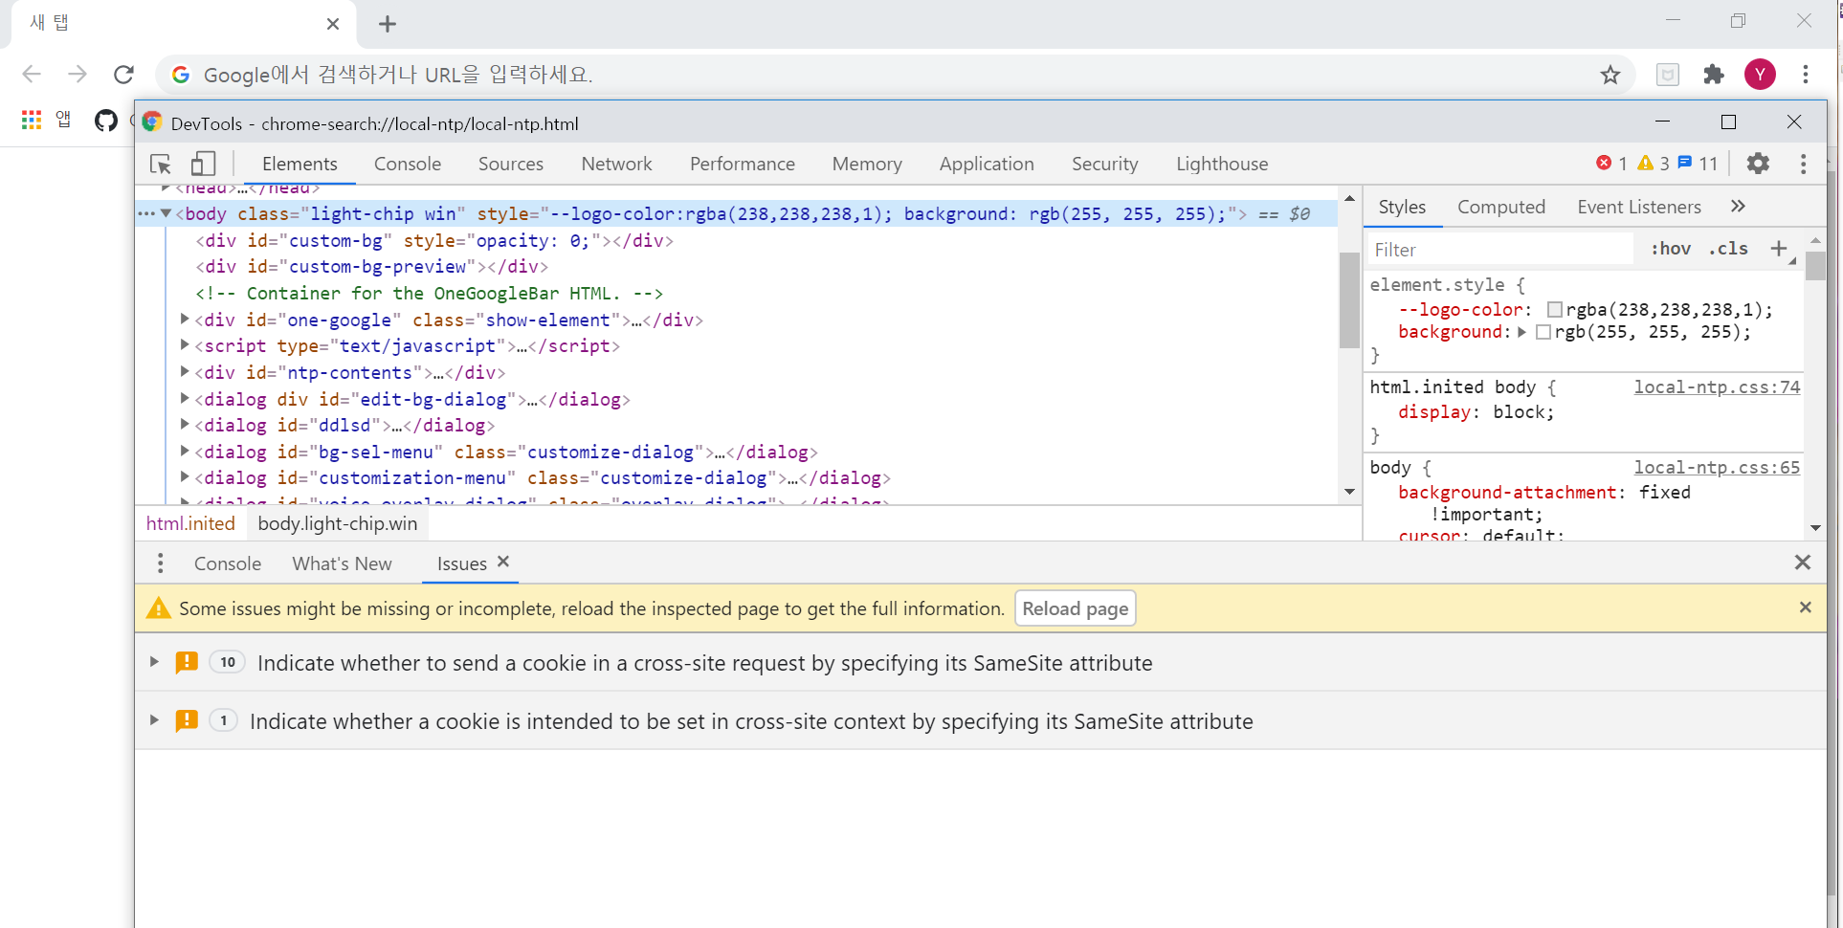Image resolution: width=1843 pixels, height=928 pixels.
Task: Reload the browser page
Action: tap(123, 75)
